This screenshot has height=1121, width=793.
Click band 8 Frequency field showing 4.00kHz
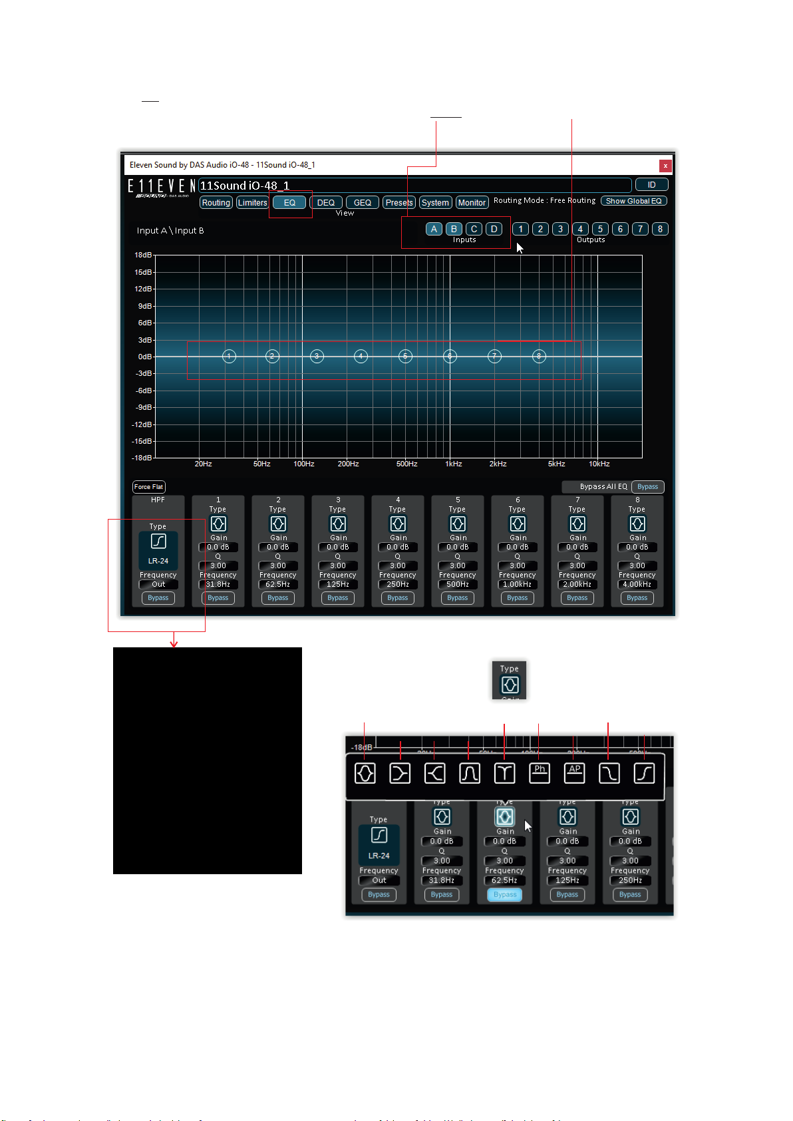(x=637, y=585)
